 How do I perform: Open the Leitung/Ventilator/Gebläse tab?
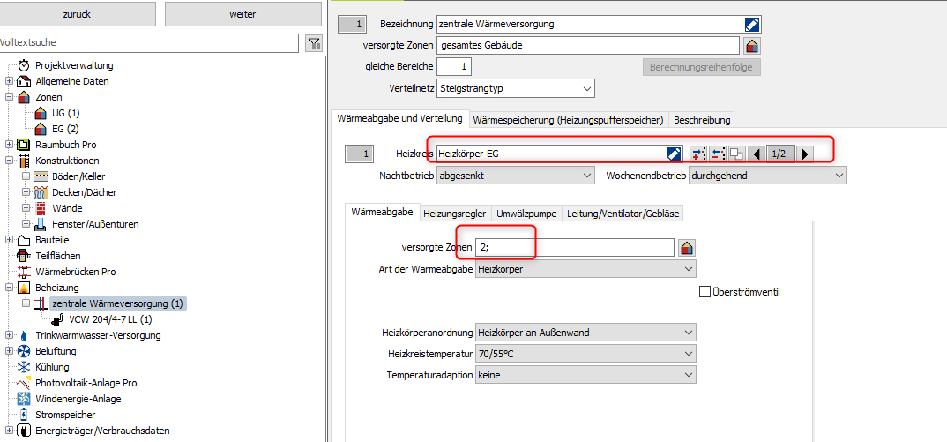click(x=623, y=214)
